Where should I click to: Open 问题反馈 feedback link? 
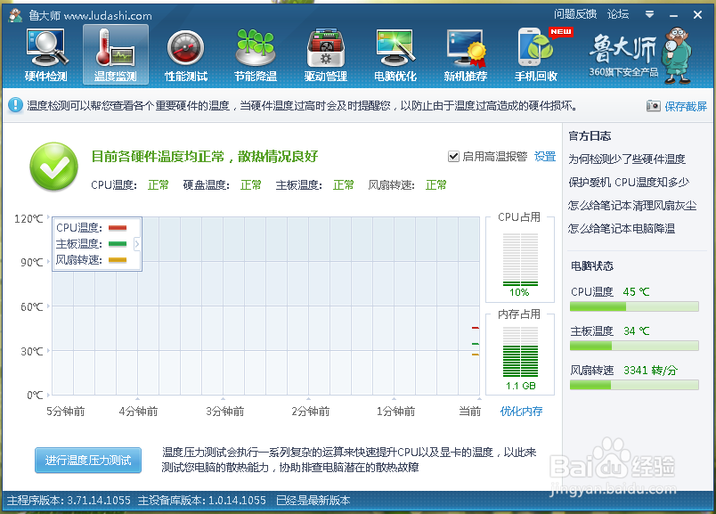pyautogui.click(x=575, y=14)
